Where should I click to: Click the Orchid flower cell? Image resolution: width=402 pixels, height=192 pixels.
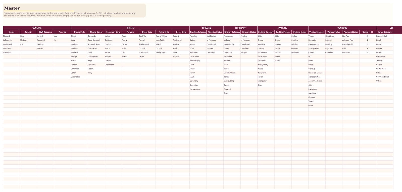tap(130, 44)
